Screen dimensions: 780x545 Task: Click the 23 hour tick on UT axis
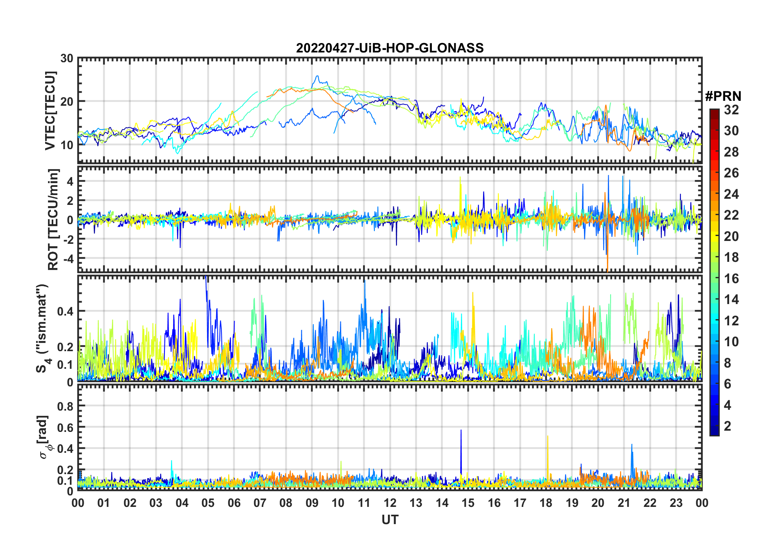point(676,503)
